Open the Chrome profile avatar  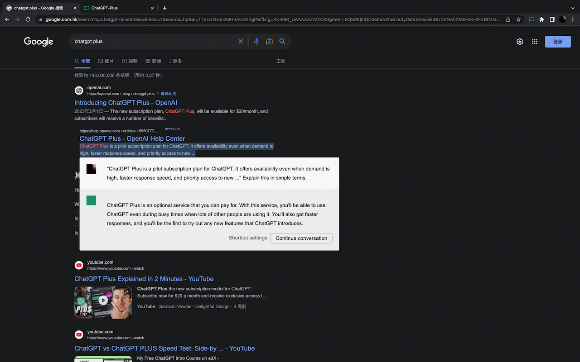coord(562,19)
